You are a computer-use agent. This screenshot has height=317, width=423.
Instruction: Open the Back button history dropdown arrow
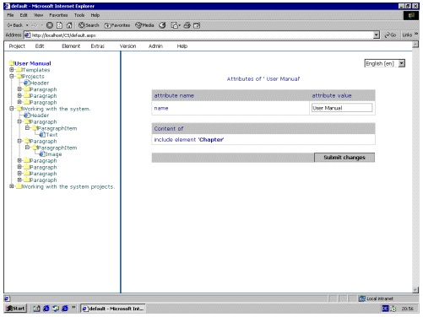pos(27,25)
